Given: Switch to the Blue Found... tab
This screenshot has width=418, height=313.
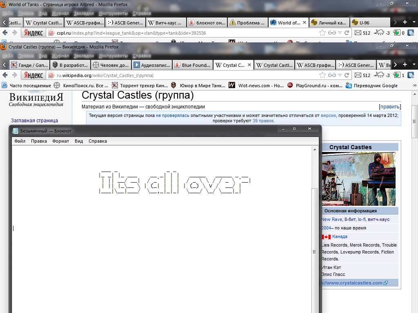Looking at the screenshot, I should coord(193,65).
